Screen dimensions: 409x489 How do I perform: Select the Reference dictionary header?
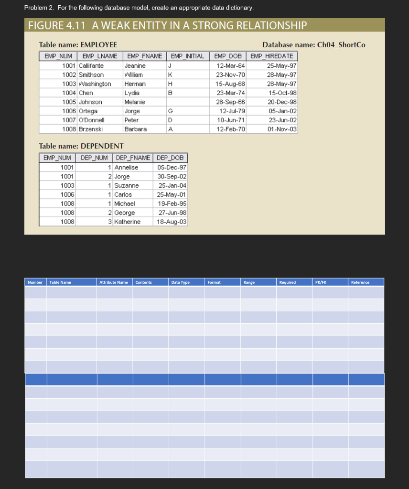tap(366, 282)
